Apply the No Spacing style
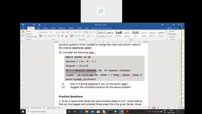The height and width of the screenshot is (114, 202). click(110, 34)
